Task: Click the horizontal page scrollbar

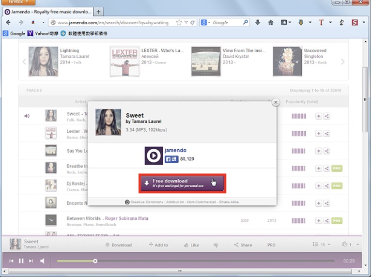Action: [x=180, y=271]
